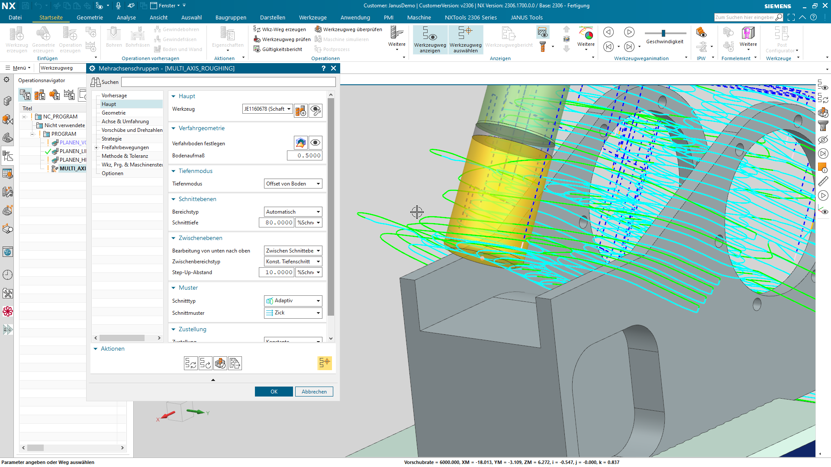Expand the Freifahrbewegungen tree node

97,147
